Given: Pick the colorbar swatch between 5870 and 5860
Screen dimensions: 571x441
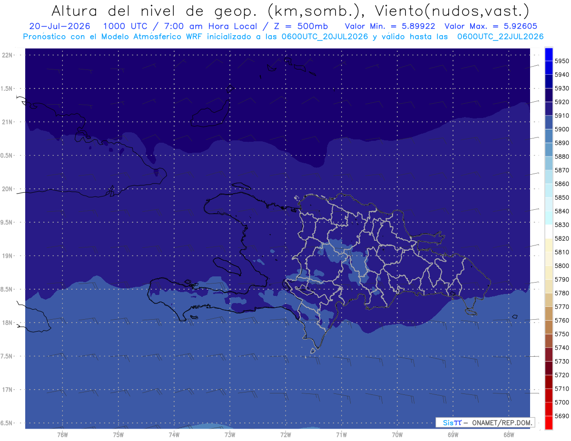Looking at the screenshot, I should tap(549, 177).
